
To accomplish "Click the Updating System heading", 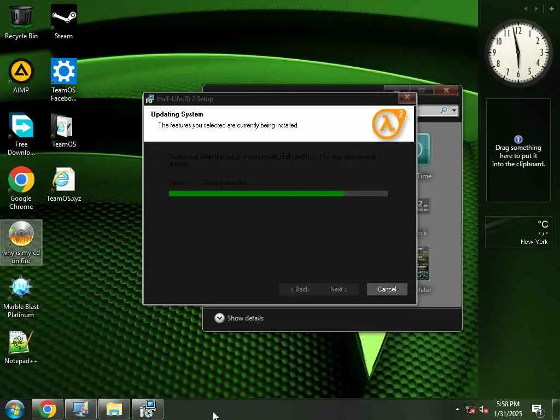I will pos(177,114).
